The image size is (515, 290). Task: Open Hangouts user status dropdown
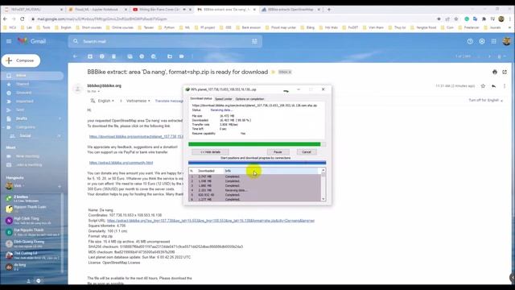[23, 186]
